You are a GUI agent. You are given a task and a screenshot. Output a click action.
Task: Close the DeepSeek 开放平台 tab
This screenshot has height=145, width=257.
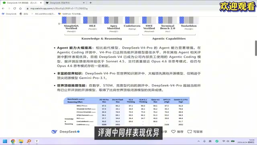(x=84, y=3)
